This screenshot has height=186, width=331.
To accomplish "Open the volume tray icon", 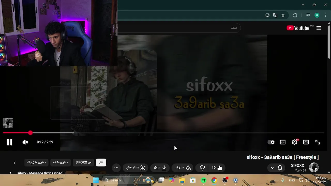I will (x=307, y=180).
